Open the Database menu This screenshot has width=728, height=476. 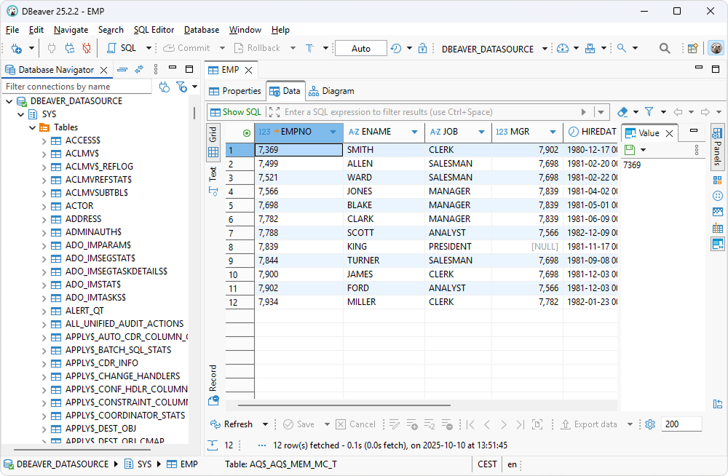(x=201, y=30)
